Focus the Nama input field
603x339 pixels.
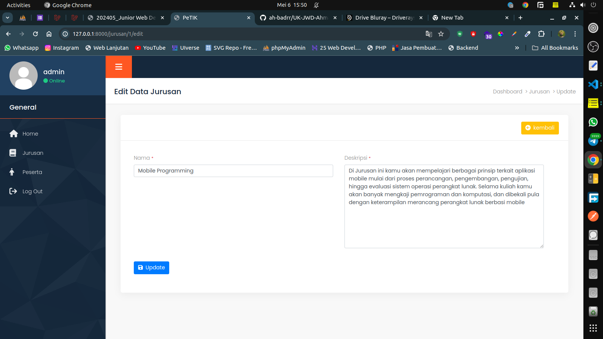233,171
